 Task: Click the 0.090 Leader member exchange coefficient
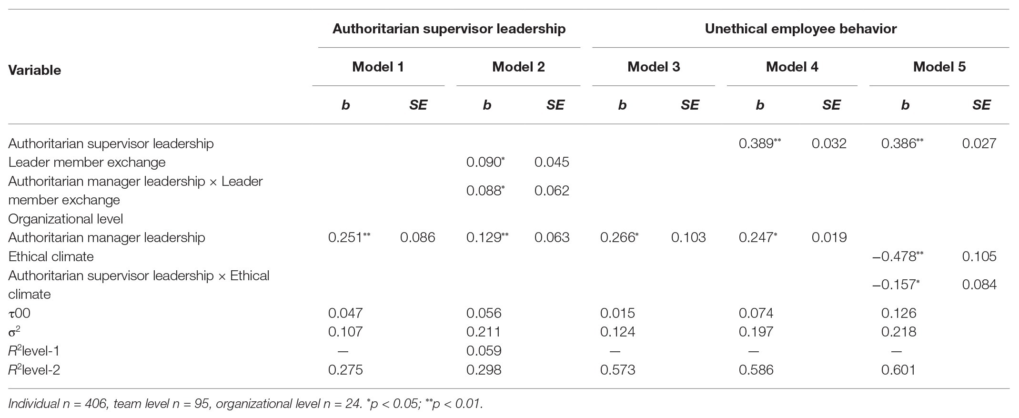(x=483, y=162)
